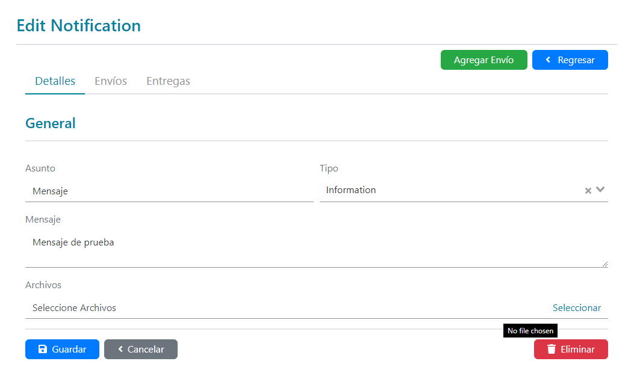Click the floppy disk save icon
The height and width of the screenshot is (370, 628).
click(43, 350)
